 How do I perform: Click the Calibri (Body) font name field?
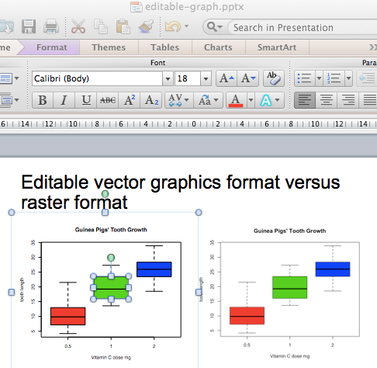[x=97, y=78]
